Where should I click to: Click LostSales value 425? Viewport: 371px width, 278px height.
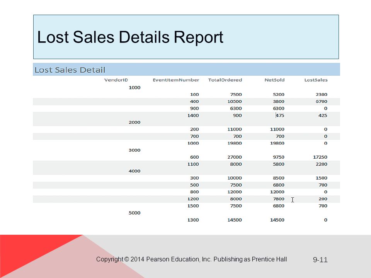click(x=323, y=115)
